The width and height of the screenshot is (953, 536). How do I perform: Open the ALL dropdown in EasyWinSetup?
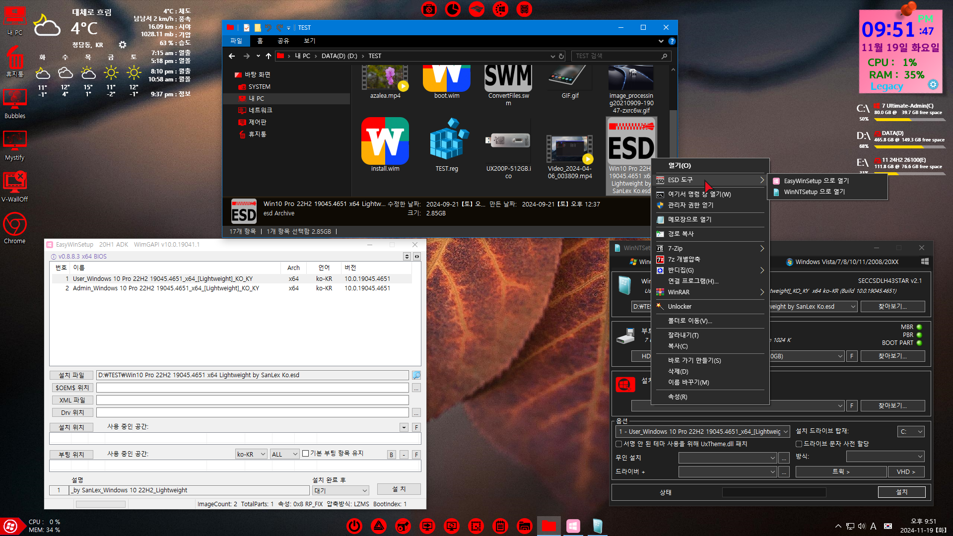coord(284,454)
